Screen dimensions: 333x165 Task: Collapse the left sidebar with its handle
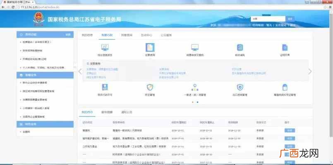(75, 67)
